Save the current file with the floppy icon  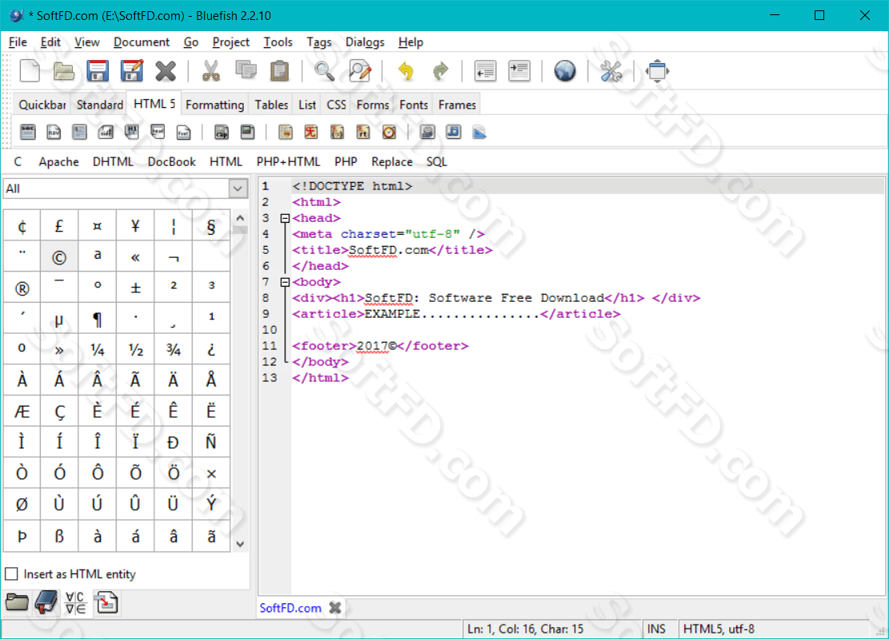[x=98, y=71]
